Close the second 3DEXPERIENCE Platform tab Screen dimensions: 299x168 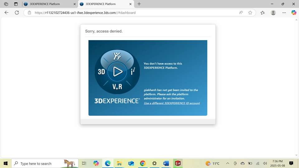pos(131,4)
